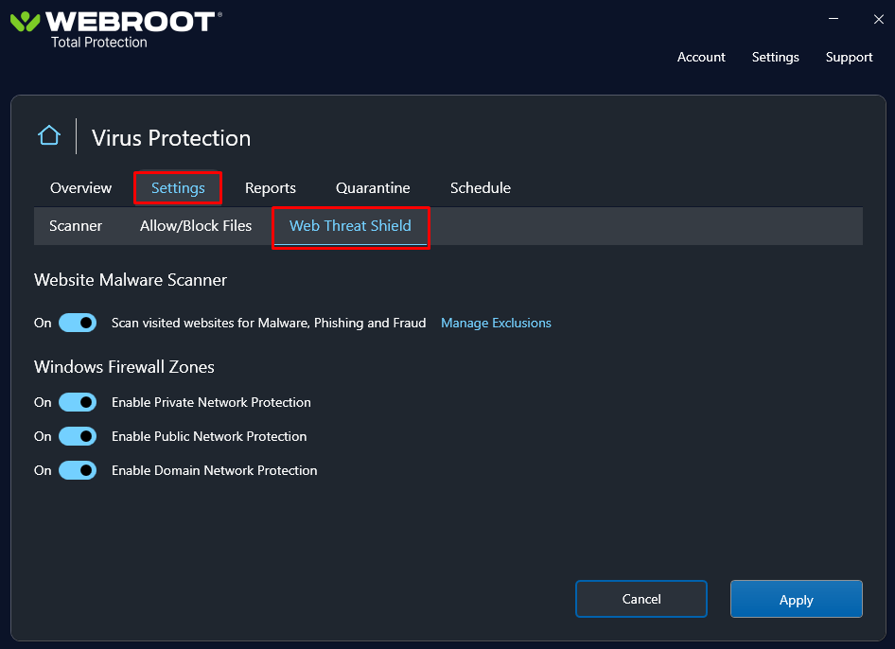The image size is (895, 649).
Task: Switch to the Reports tab
Action: coord(271,187)
